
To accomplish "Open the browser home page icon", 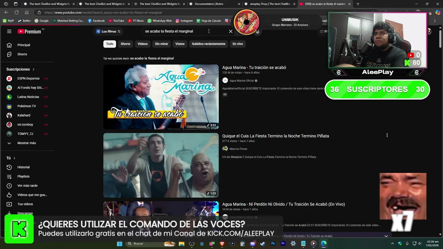I will [27, 12].
